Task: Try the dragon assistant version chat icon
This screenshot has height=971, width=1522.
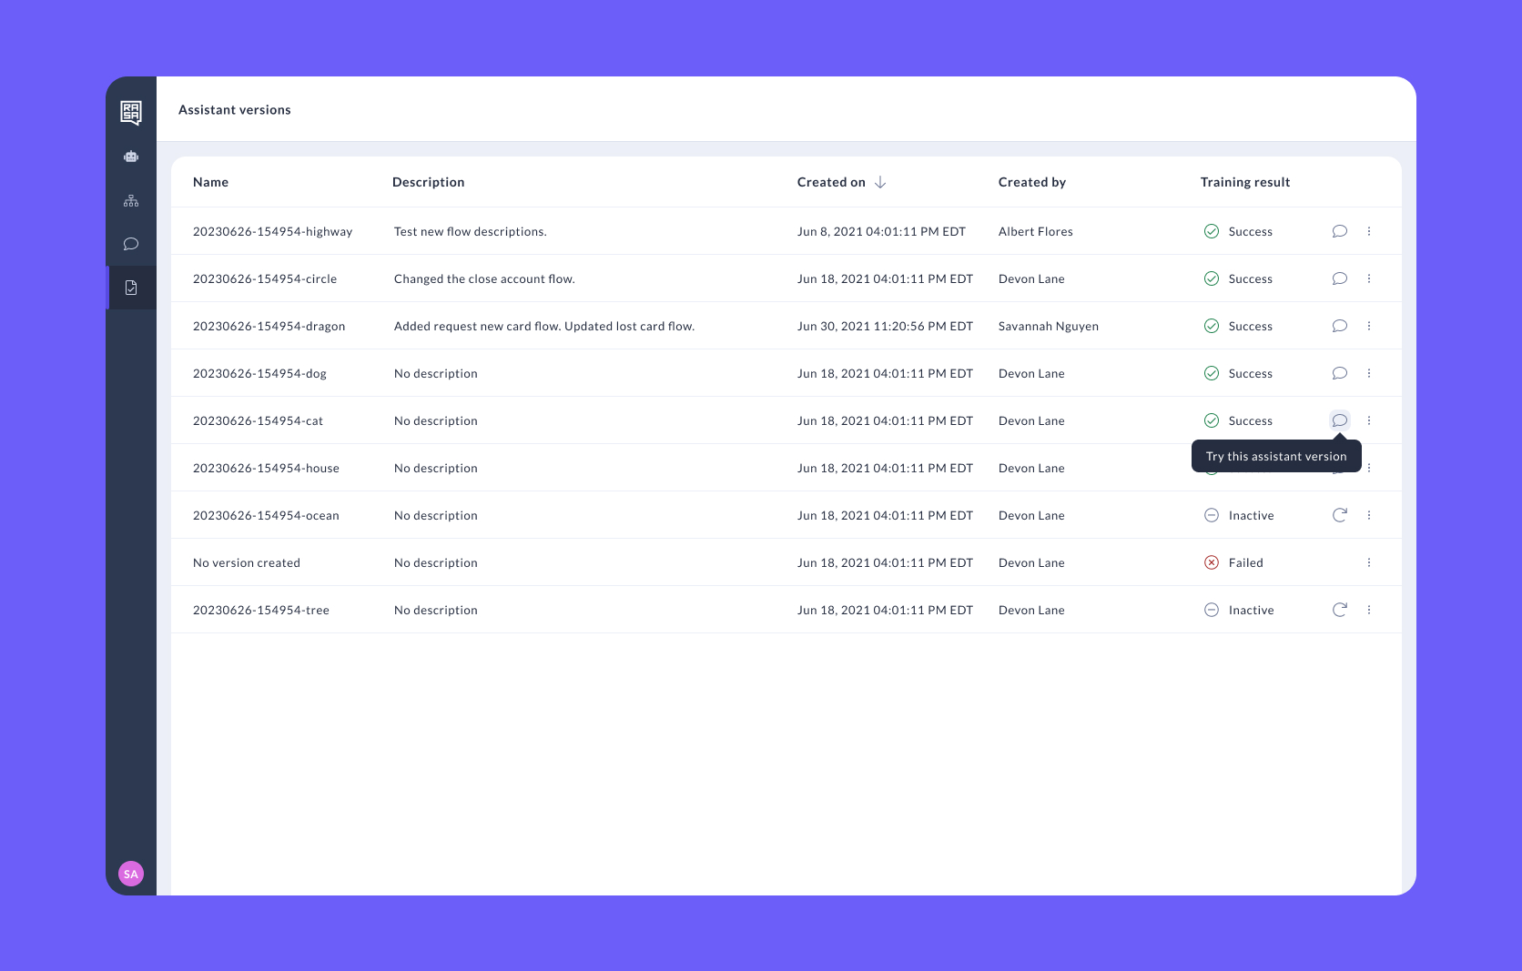Action: tap(1339, 326)
